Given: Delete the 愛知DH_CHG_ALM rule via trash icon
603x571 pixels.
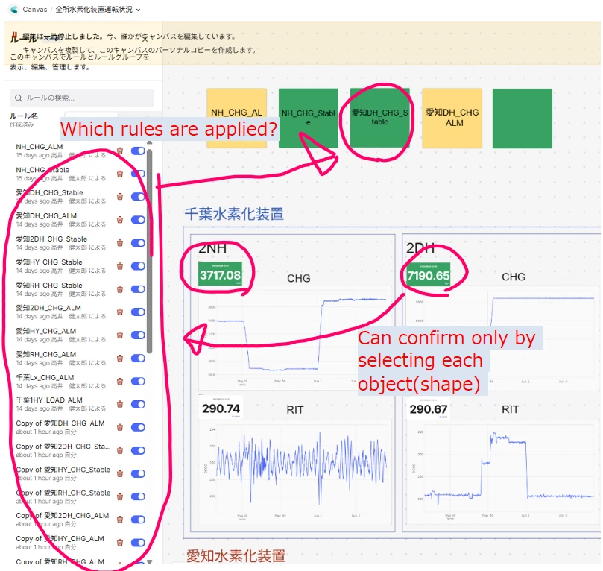Looking at the screenshot, I should tap(120, 220).
